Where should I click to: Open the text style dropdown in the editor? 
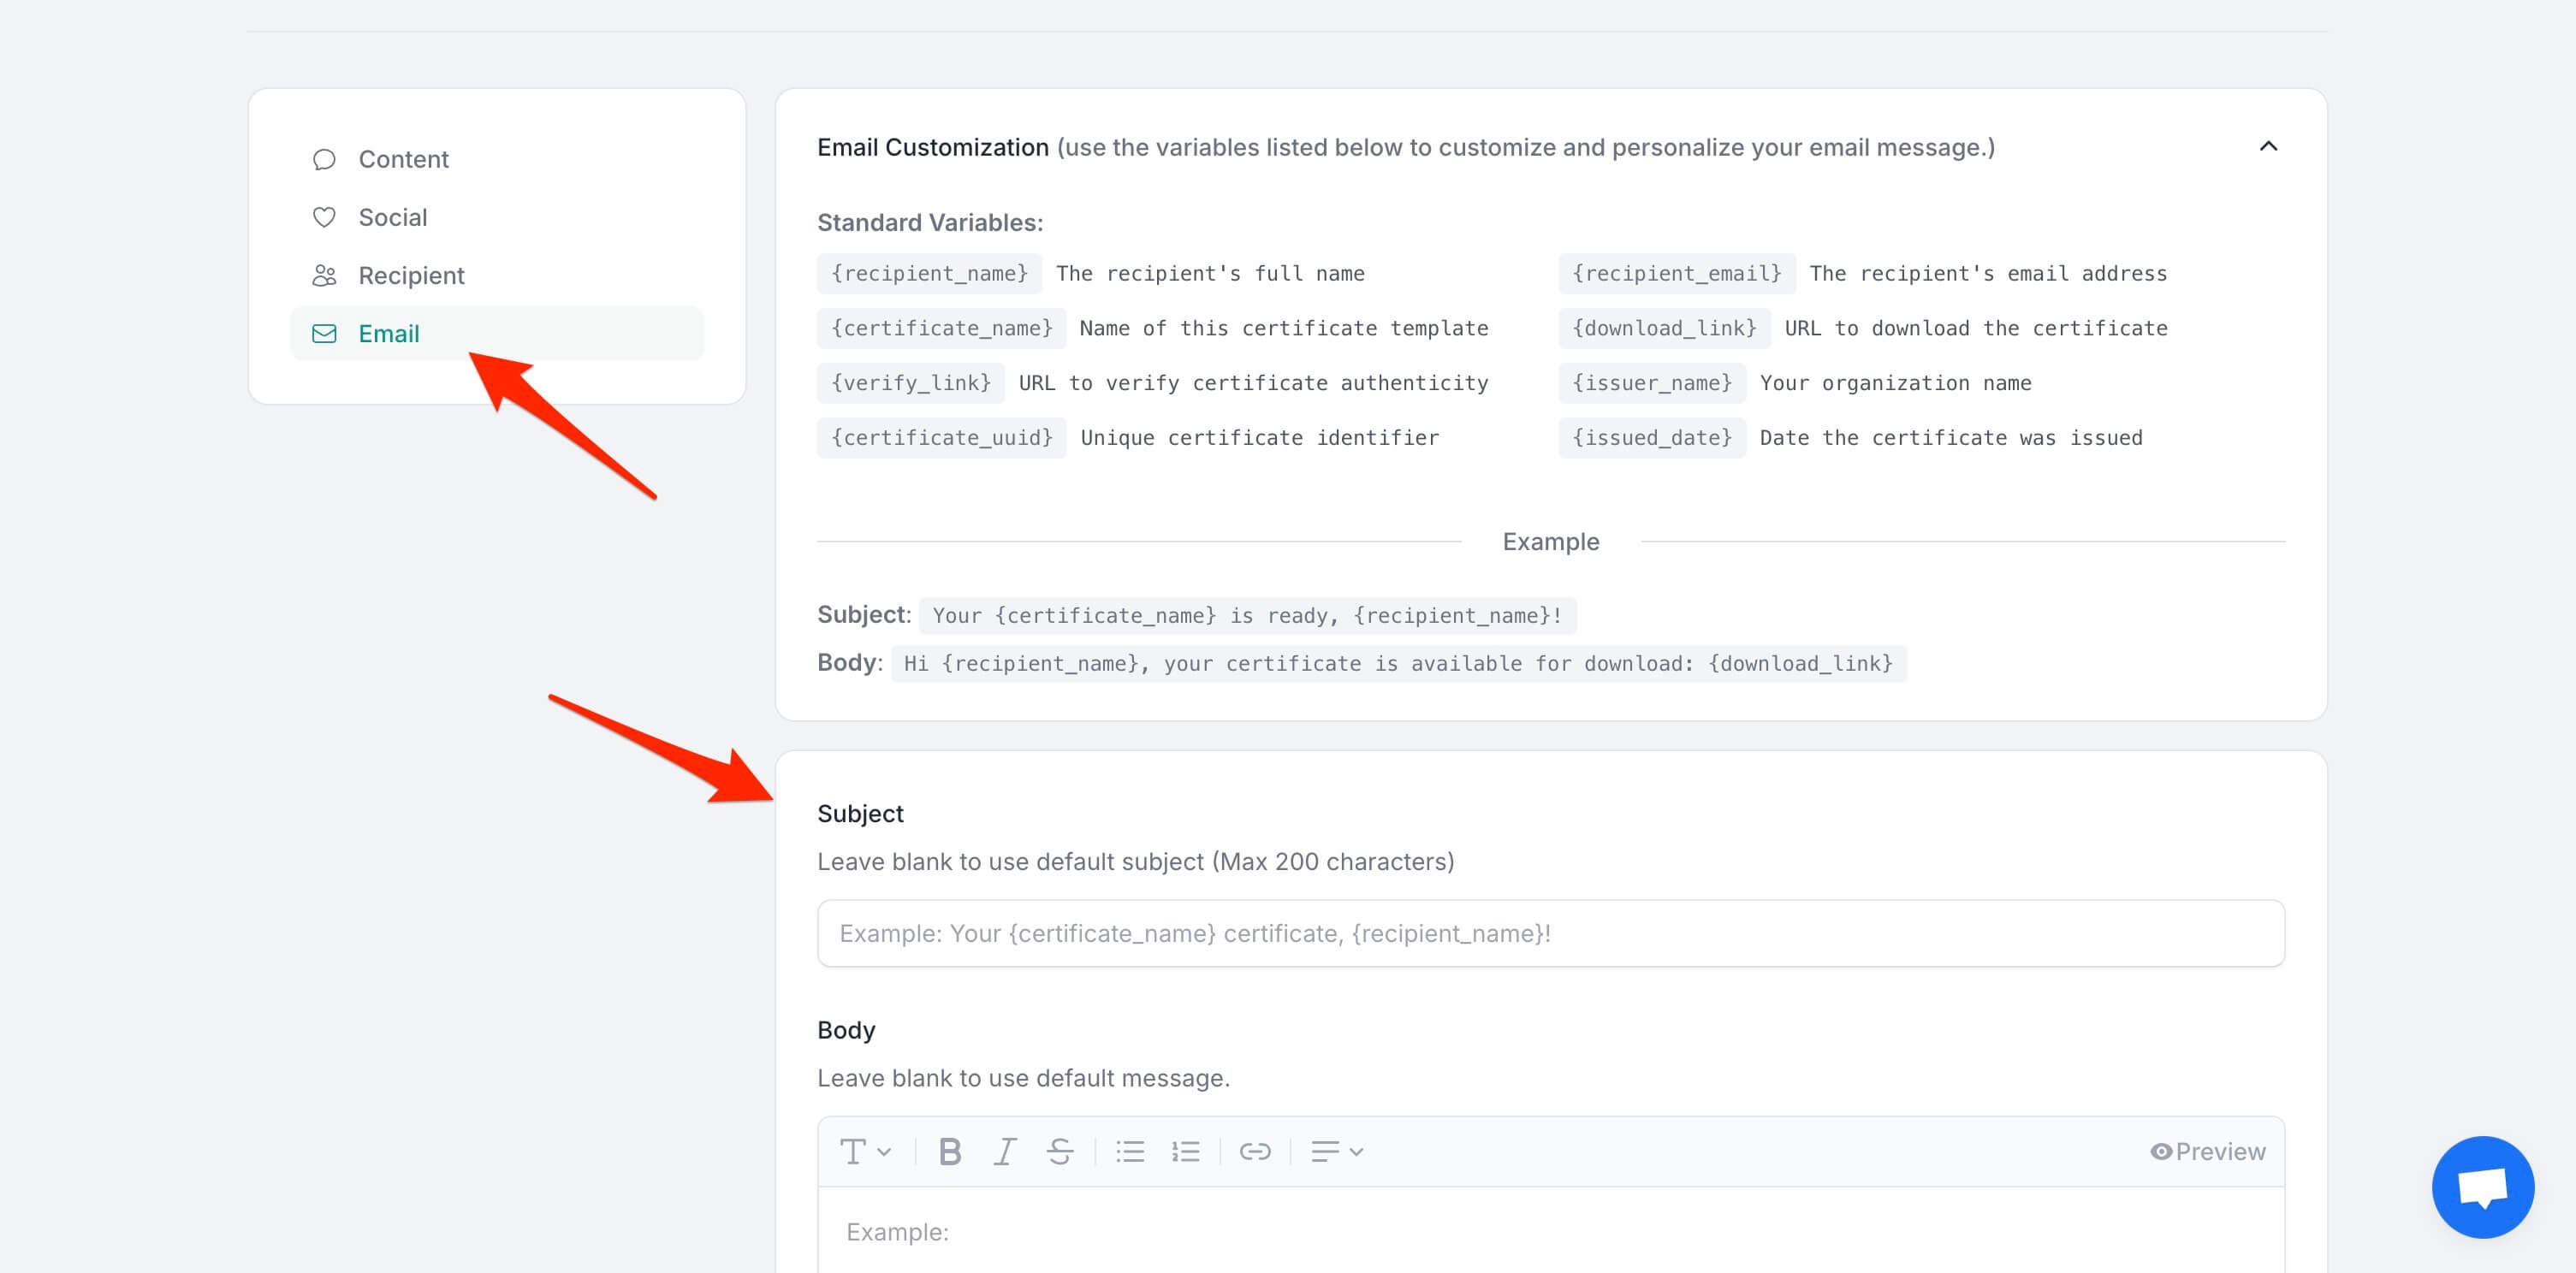click(x=864, y=1151)
